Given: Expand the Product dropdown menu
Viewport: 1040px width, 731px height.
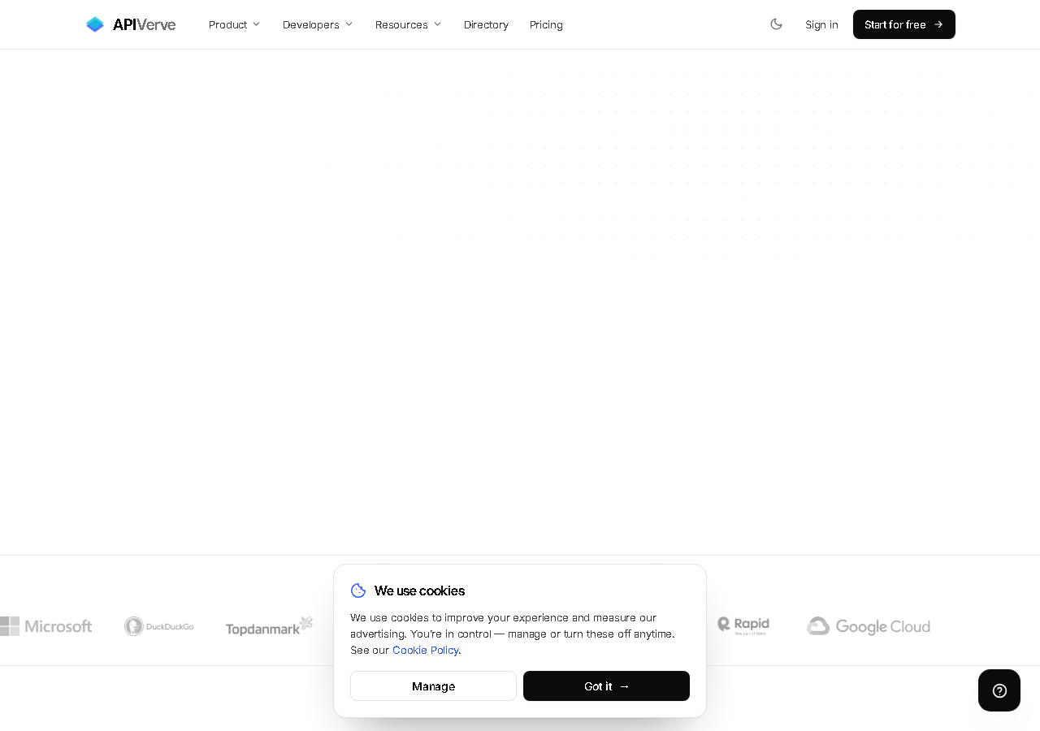Looking at the screenshot, I should tap(235, 24).
